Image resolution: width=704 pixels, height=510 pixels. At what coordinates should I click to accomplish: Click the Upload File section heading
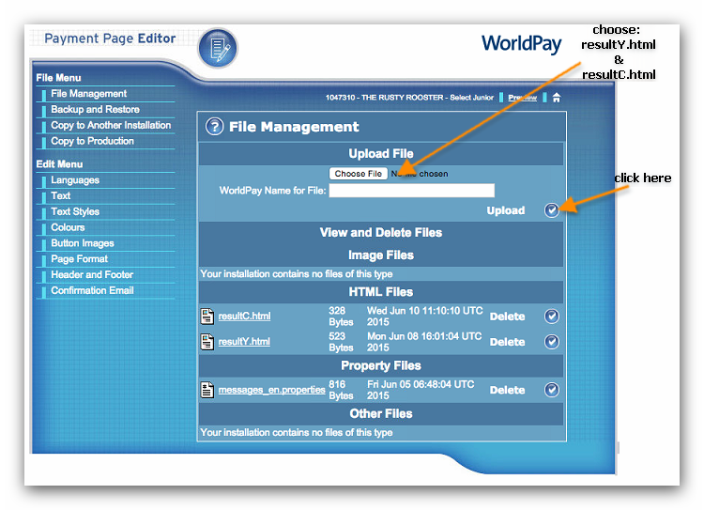pyautogui.click(x=381, y=154)
